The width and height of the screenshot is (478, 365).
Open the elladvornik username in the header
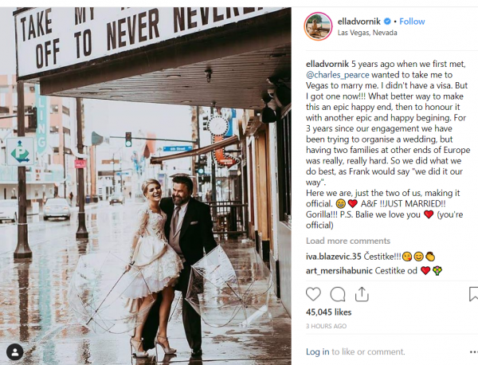(359, 22)
